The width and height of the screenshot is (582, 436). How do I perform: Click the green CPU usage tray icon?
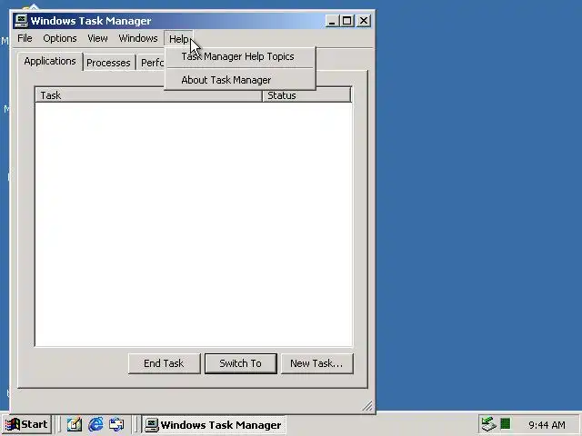(506, 423)
